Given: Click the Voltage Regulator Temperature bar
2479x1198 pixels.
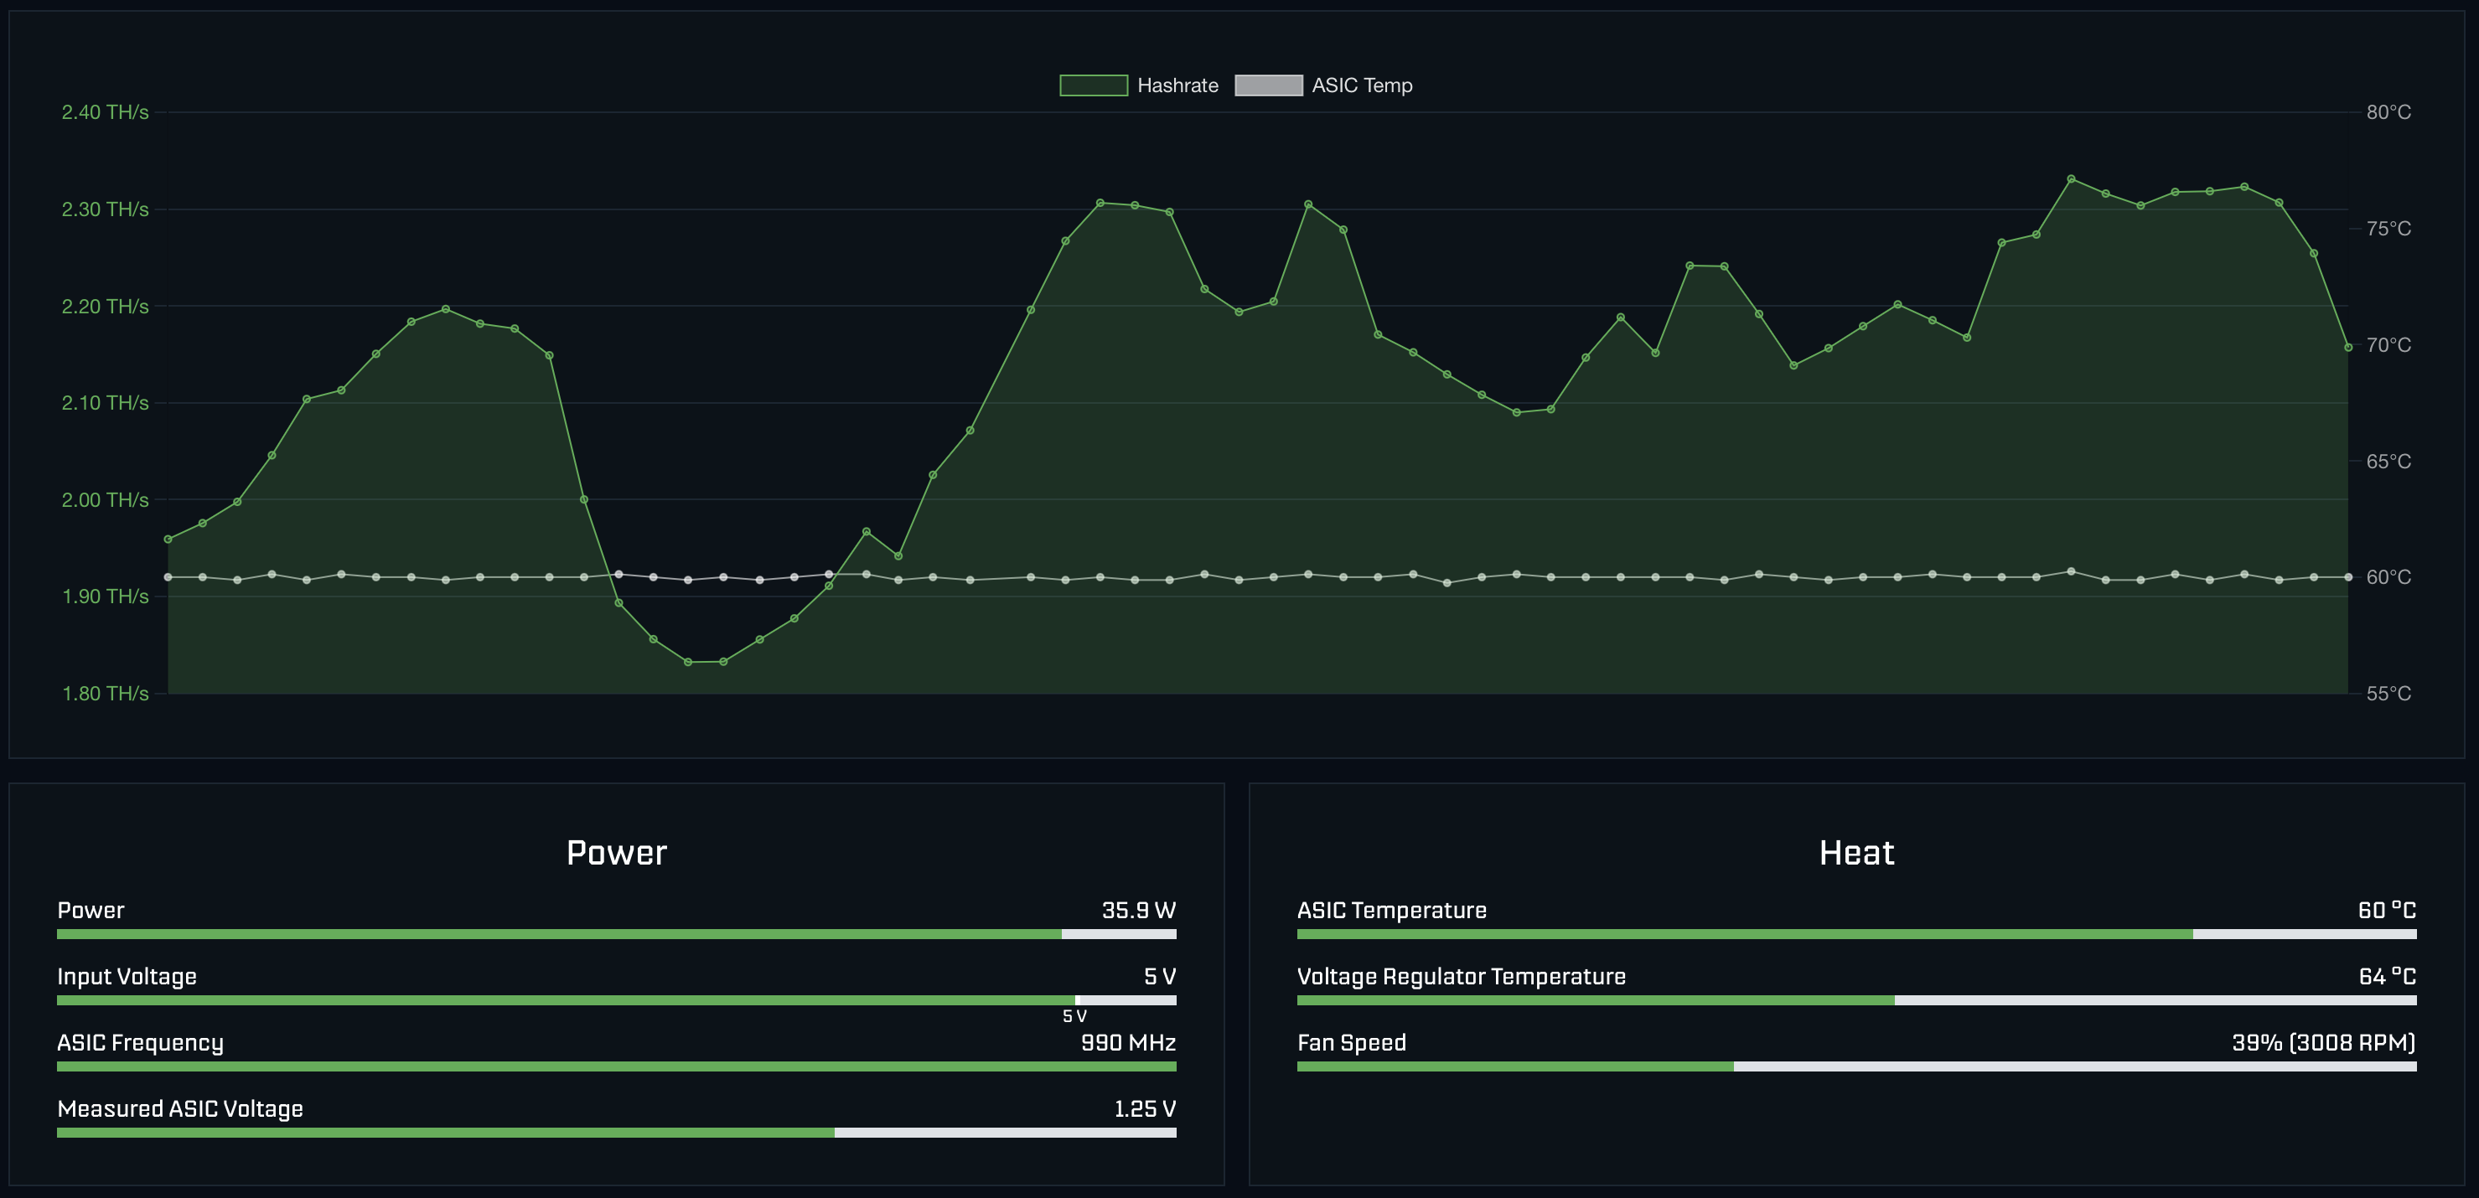Looking at the screenshot, I should point(1855,1001).
